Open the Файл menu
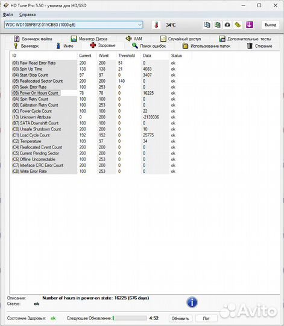 click(x=8, y=14)
